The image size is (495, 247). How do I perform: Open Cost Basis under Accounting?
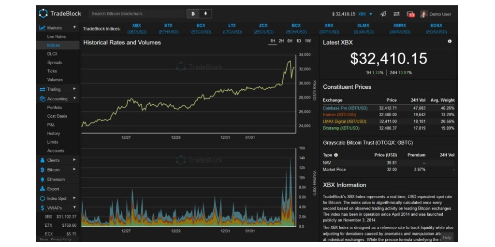click(x=57, y=116)
